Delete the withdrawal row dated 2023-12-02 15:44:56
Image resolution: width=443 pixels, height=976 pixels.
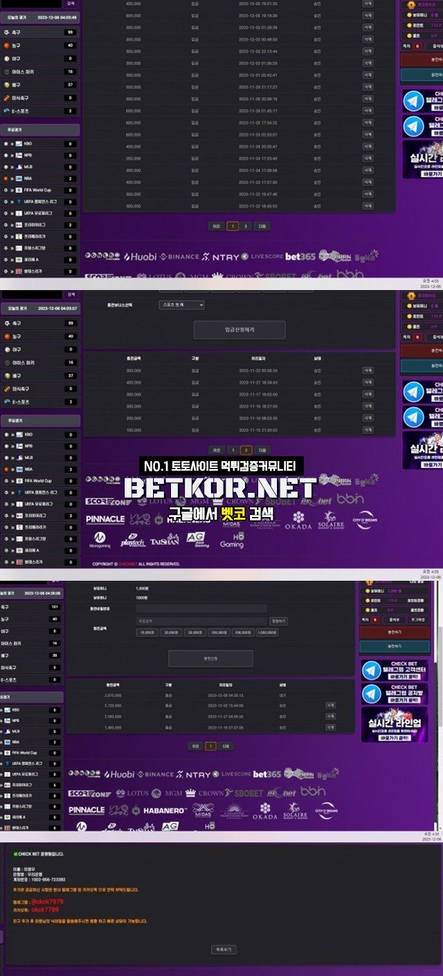pos(330,705)
